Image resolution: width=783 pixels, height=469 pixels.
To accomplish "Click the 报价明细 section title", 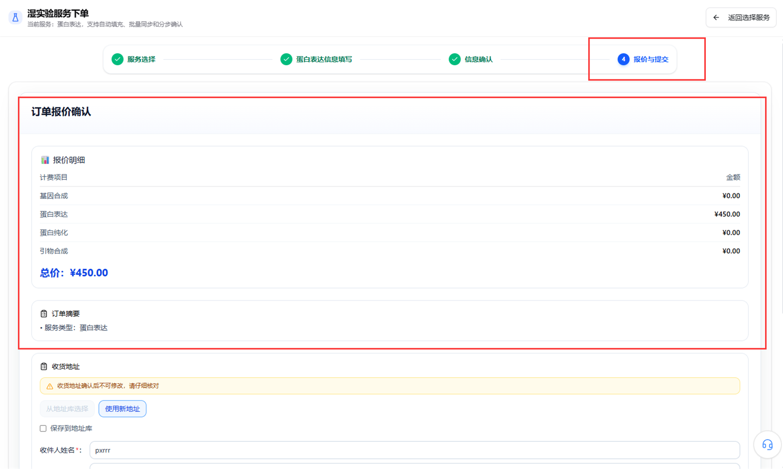I will pos(69,160).
